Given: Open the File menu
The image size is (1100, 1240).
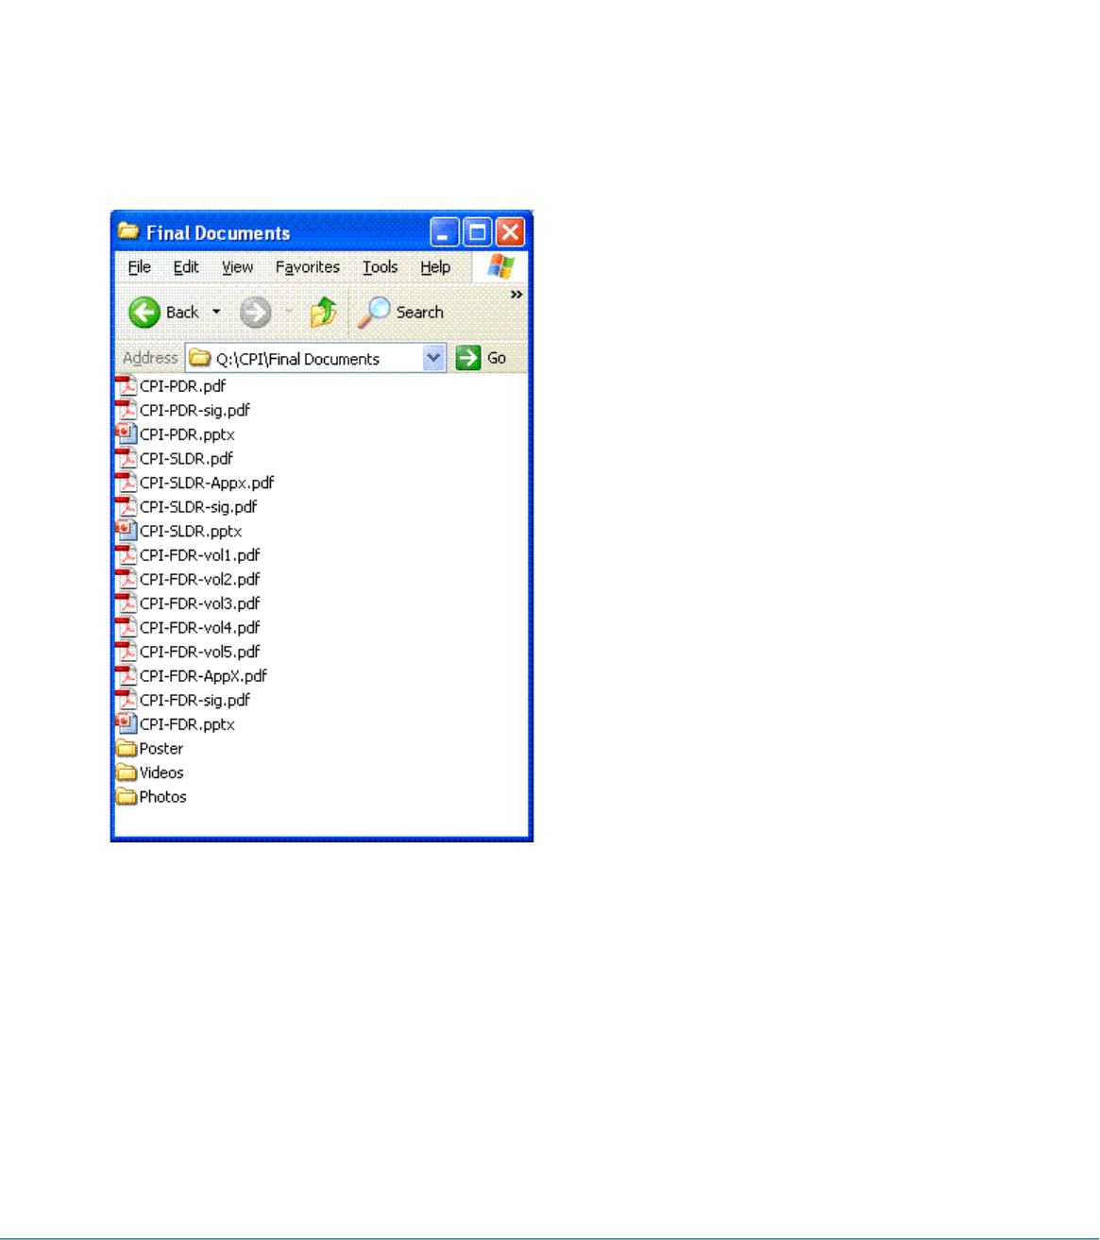Looking at the screenshot, I should (x=140, y=267).
